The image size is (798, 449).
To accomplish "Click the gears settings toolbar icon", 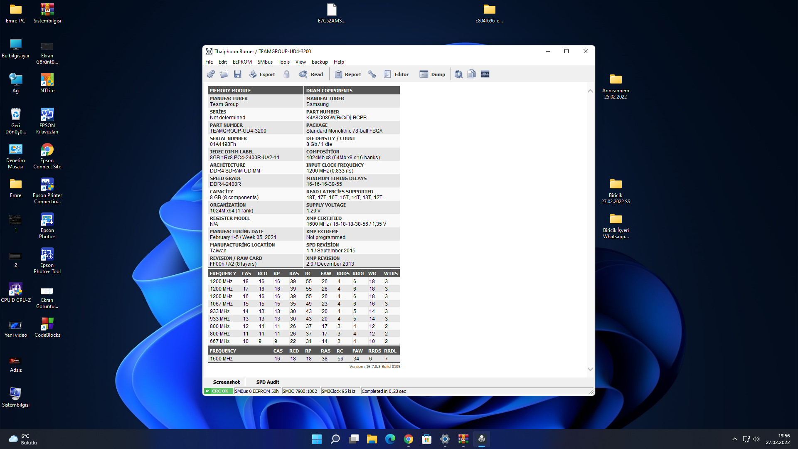I will (x=211, y=74).
